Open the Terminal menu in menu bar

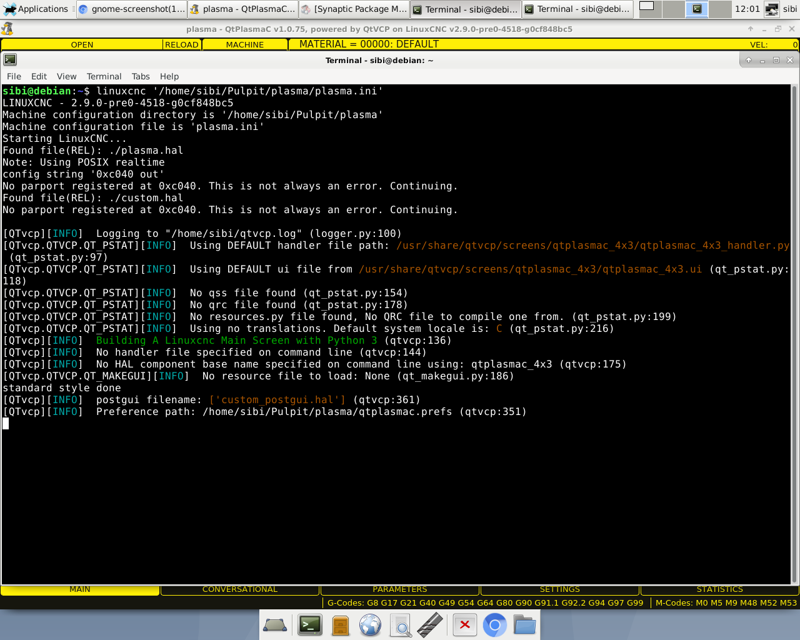click(104, 76)
